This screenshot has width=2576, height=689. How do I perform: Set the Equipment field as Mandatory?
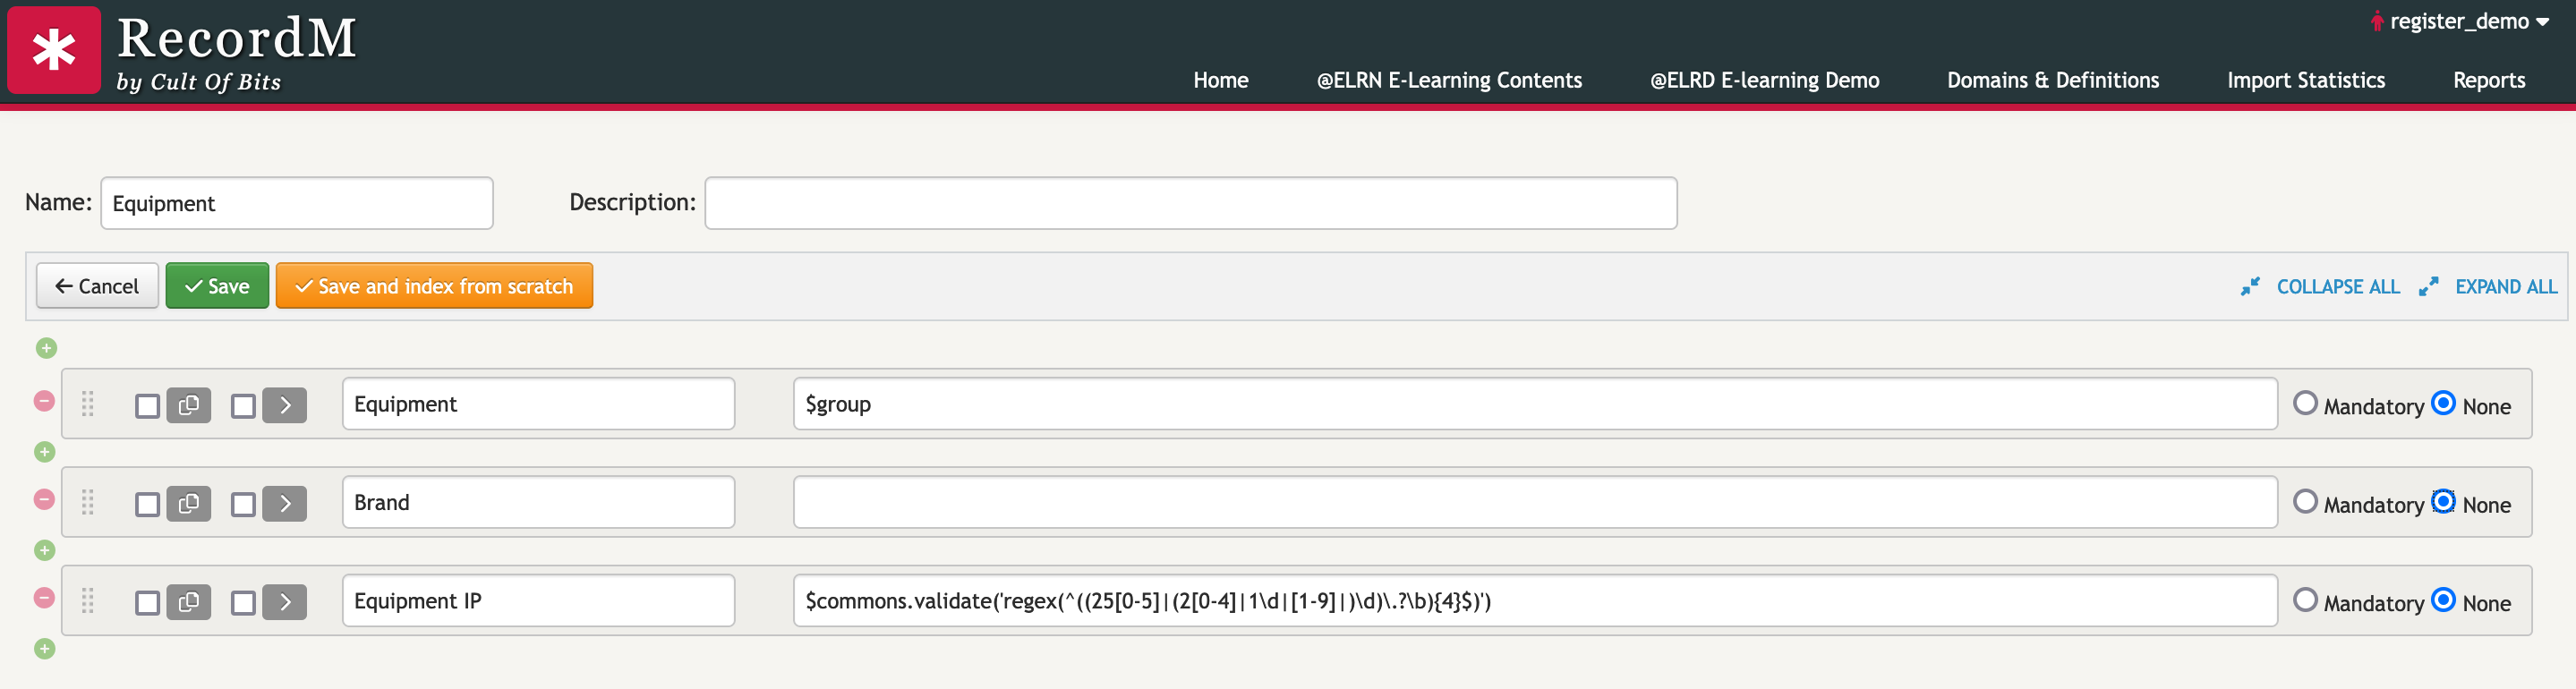click(2305, 403)
